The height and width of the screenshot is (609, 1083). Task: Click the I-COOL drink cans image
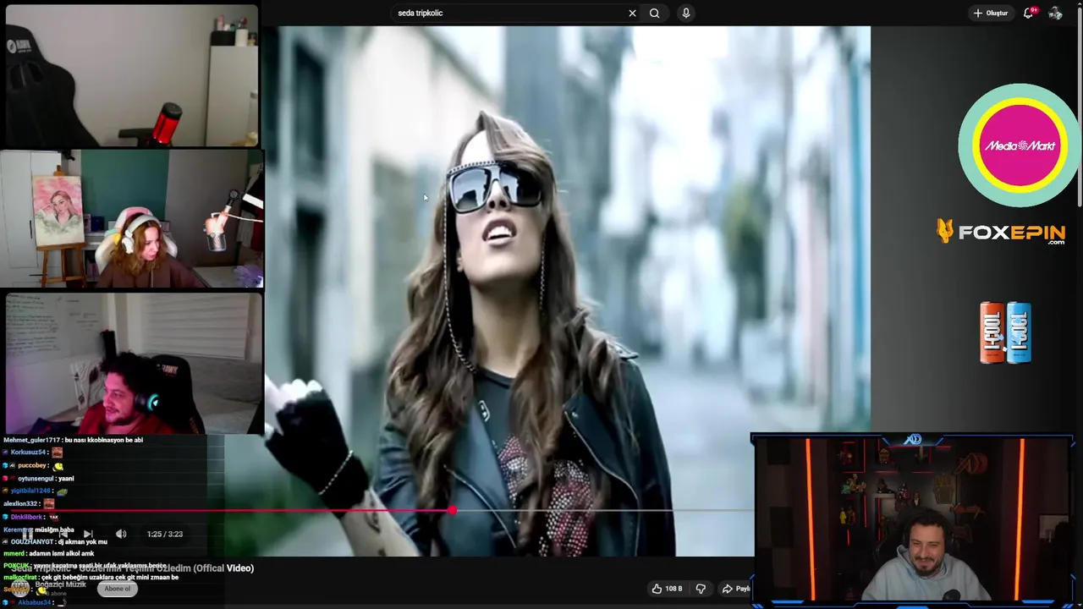coord(1005,333)
